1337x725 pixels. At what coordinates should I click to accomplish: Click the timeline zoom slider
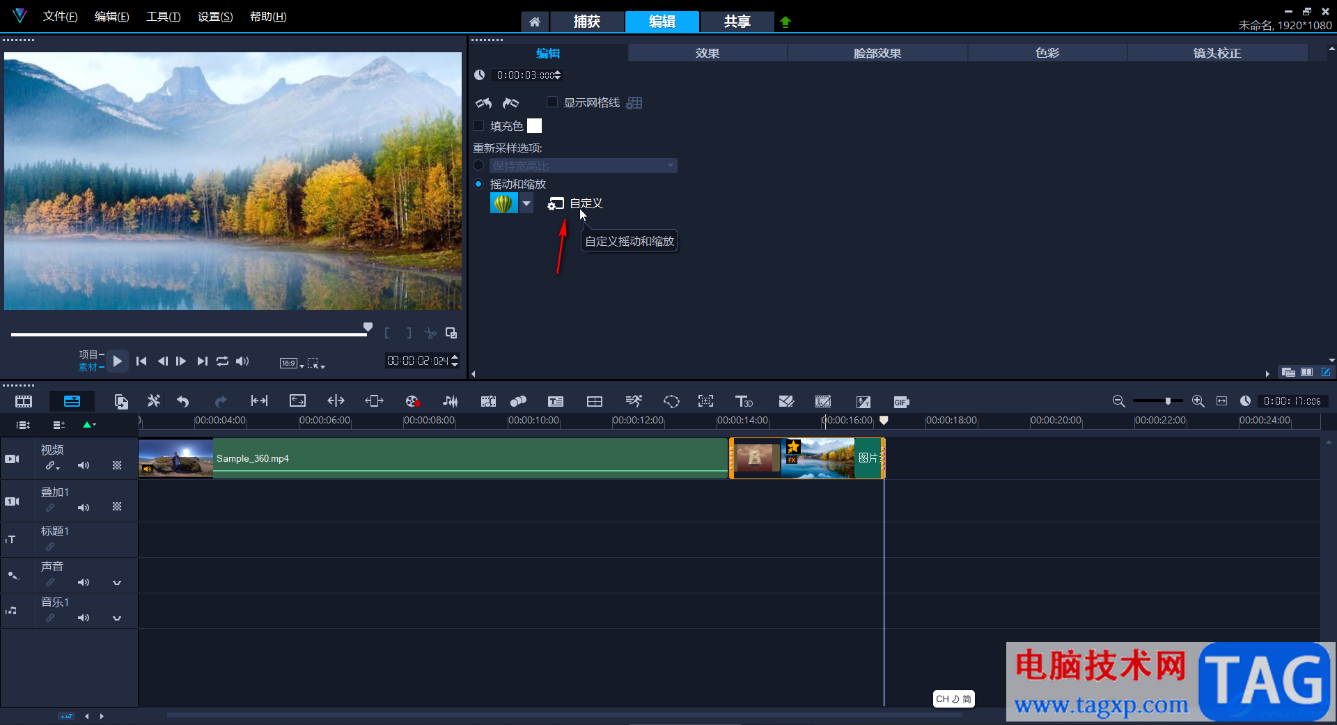[1157, 401]
